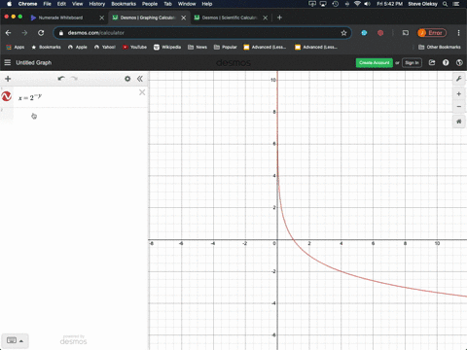Switch to the Numerade Whiteboard tab
The image size is (467, 350).
(x=60, y=17)
